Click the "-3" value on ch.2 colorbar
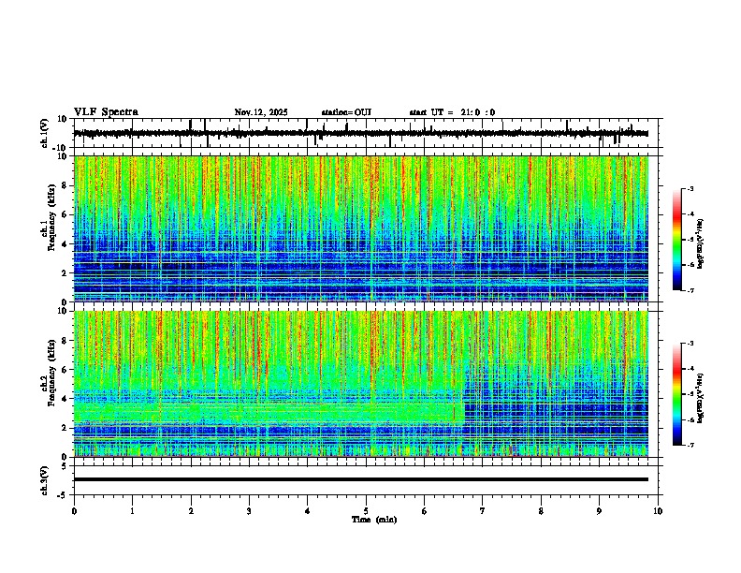741x573 pixels. pos(690,344)
